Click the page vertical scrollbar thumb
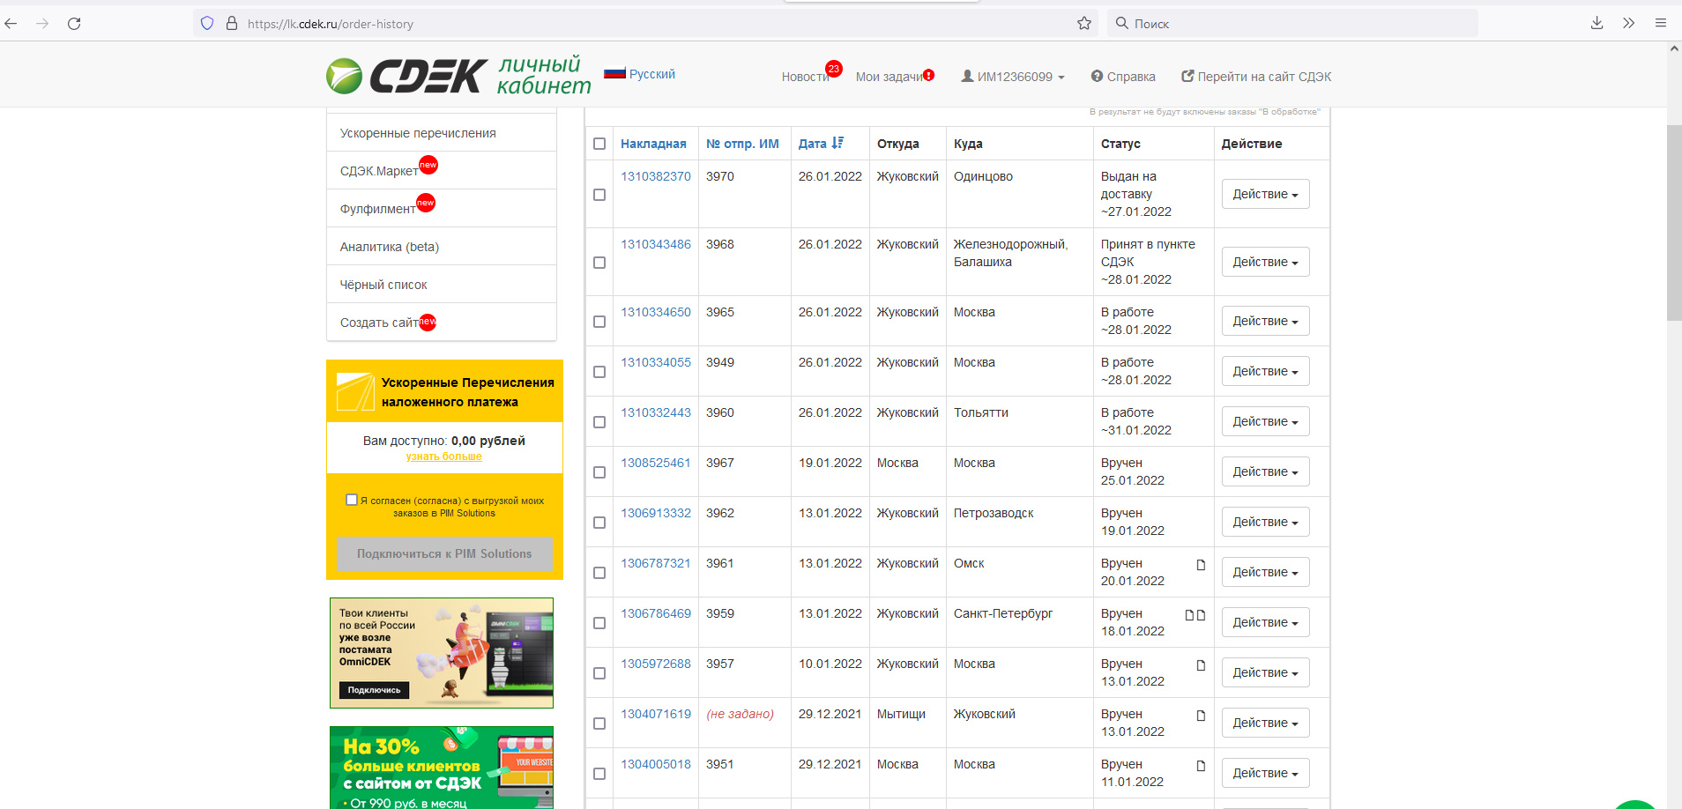The width and height of the screenshot is (1682, 809). [1674, 222]
